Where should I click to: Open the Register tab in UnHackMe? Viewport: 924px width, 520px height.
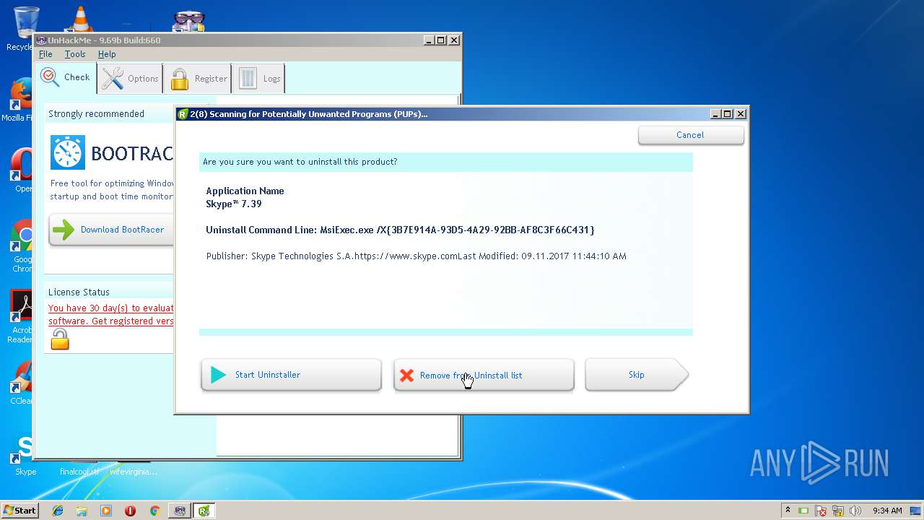pyautogui.click(x=198, y=78)
